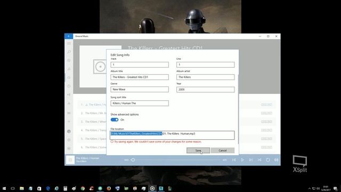
Task: Click the Groove Music taskbar icon
Action: click(152, 188)
